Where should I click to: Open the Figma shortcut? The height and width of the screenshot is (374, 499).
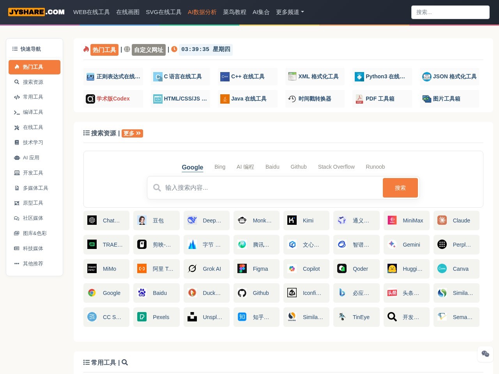click(257, 269)
